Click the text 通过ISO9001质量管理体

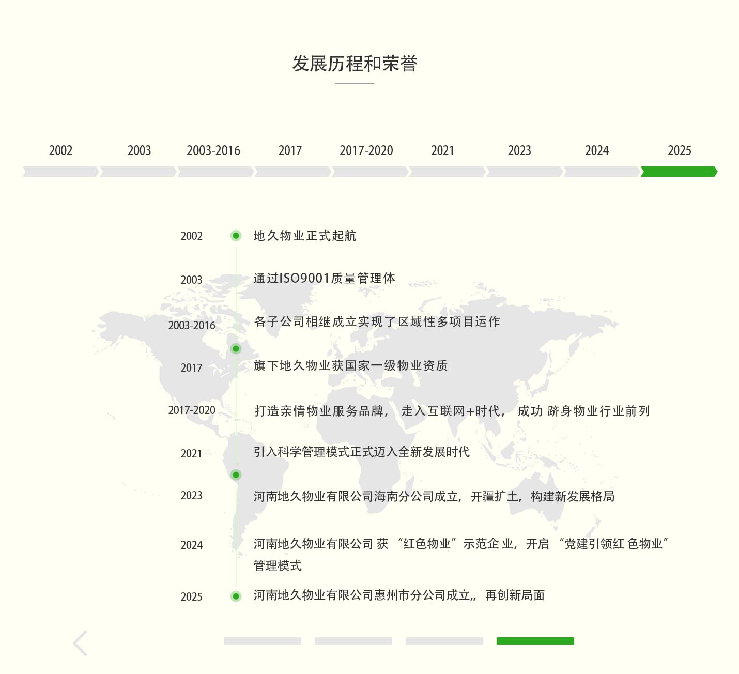[325, 278]
